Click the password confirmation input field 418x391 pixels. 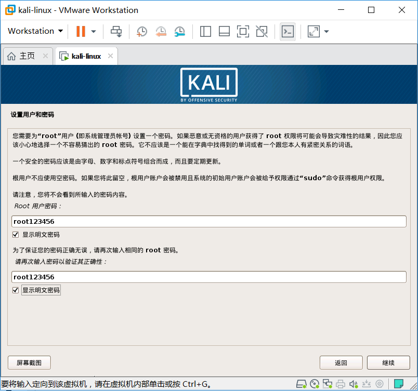(x=208, y=277)
